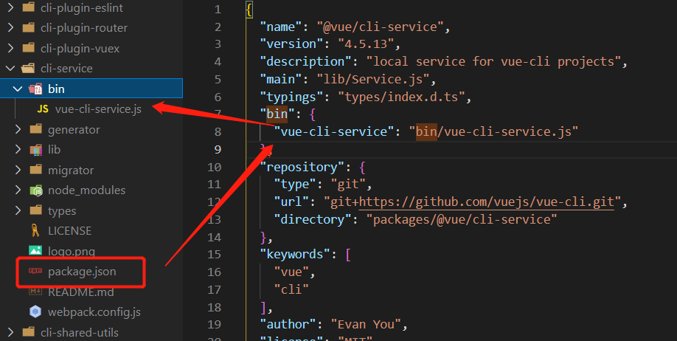Collapse the cli-service folder chevron
This screenshot has height=341, width=677.
coord(10,69)
